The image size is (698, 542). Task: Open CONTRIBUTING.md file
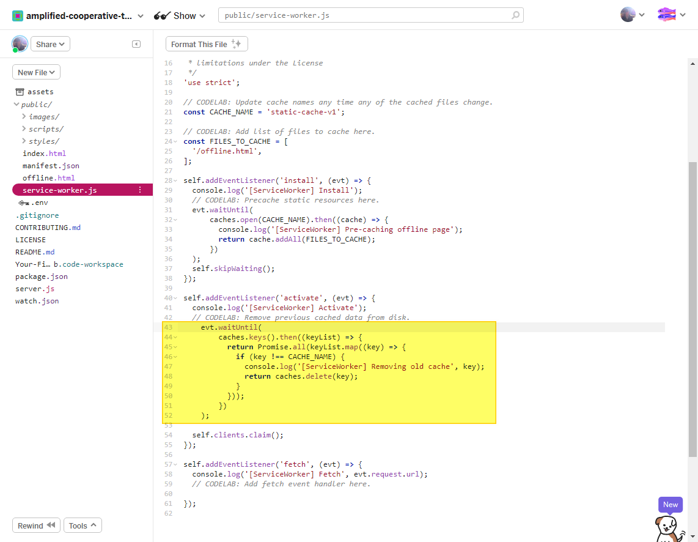(48, 228)
